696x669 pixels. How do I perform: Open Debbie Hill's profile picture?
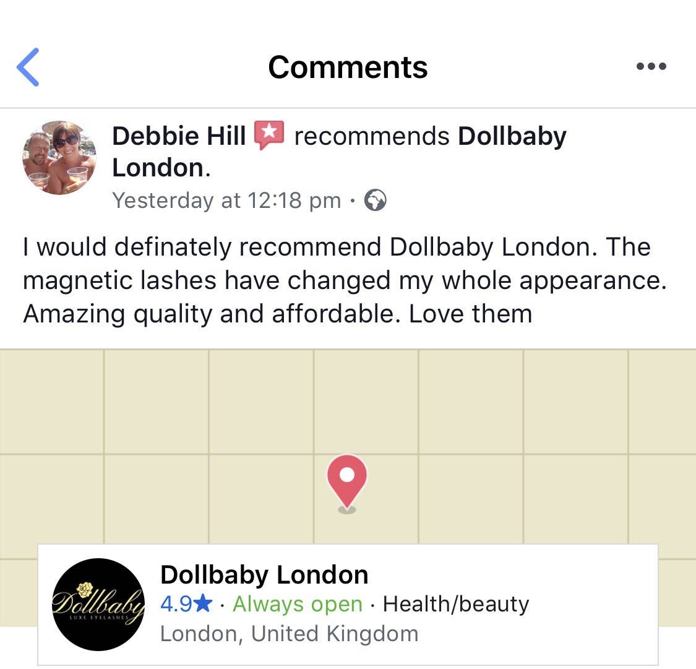coord(59,158)
